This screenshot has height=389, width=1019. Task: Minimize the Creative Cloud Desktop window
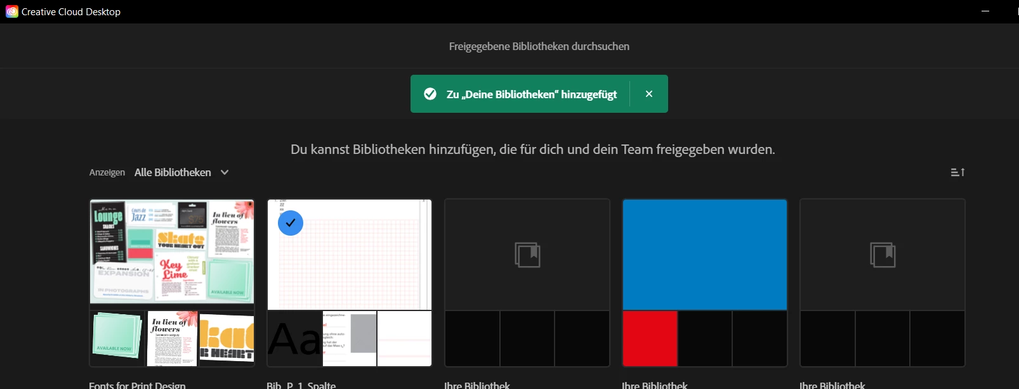(985, 11)
